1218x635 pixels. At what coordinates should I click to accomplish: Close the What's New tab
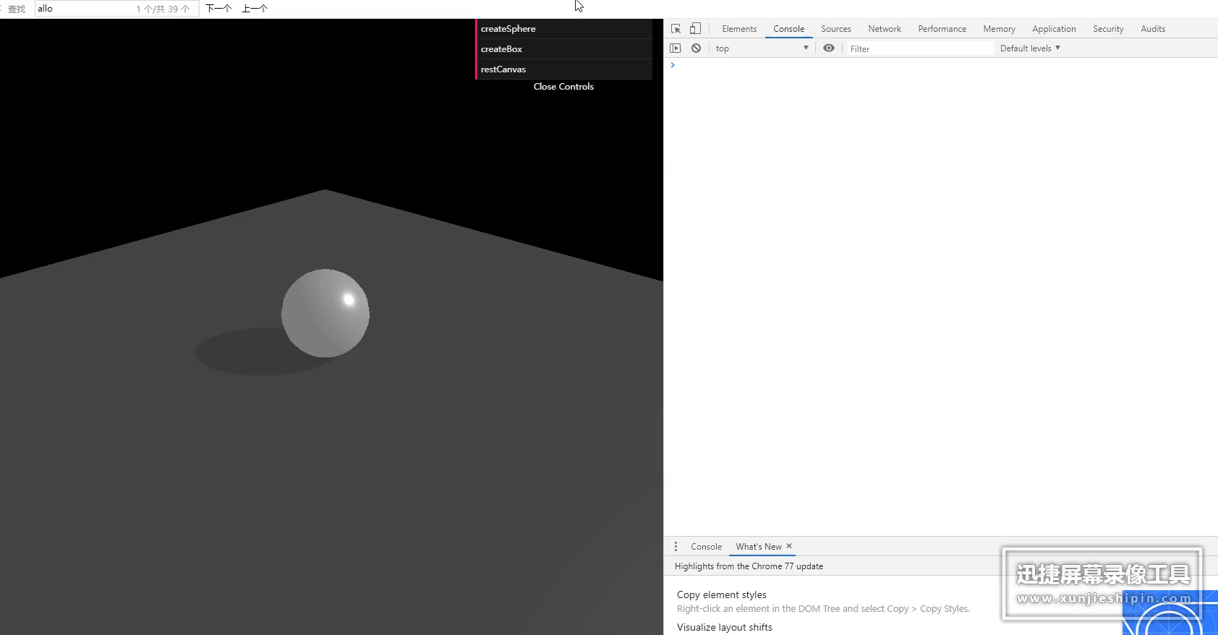pyautogui.click(x=789, y=546)
